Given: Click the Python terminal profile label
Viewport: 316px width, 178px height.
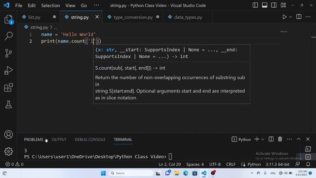Looking at the screenshot, I should pyautogui.click(x=241, y=139).
